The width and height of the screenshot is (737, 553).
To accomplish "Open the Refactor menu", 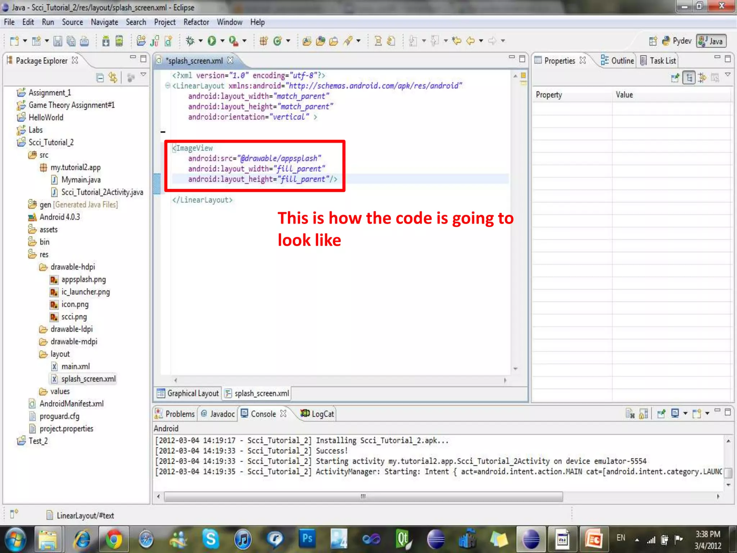I will (196, 22).
